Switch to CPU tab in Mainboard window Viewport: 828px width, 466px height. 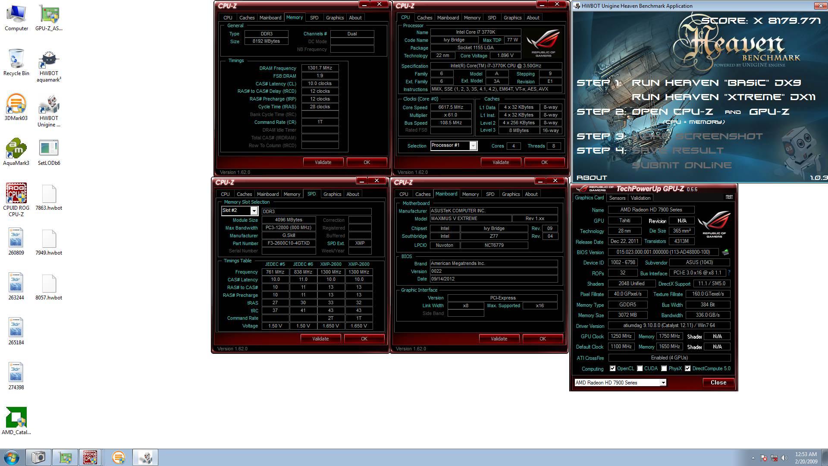[404, 194]
